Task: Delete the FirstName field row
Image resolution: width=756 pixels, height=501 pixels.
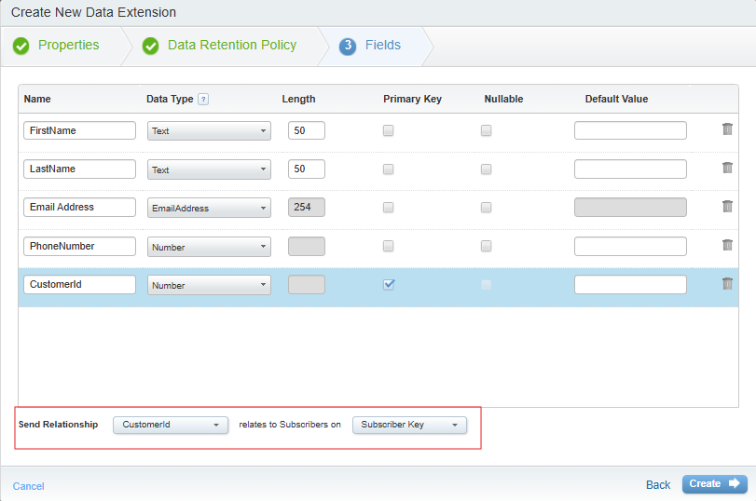Action: click(727, 129)
